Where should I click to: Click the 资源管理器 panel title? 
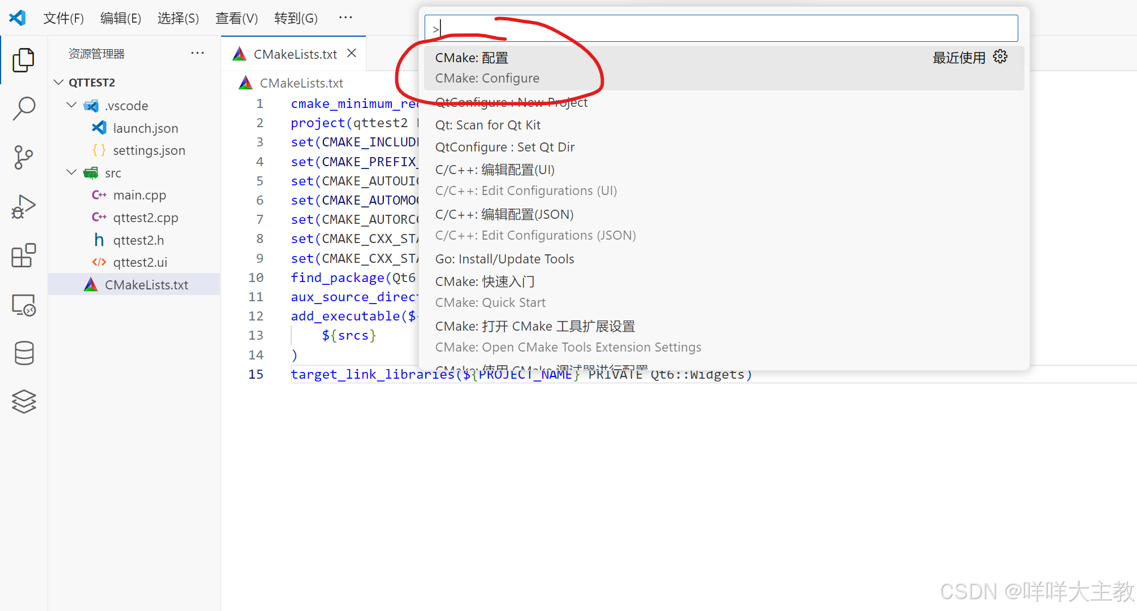(97, 54)
